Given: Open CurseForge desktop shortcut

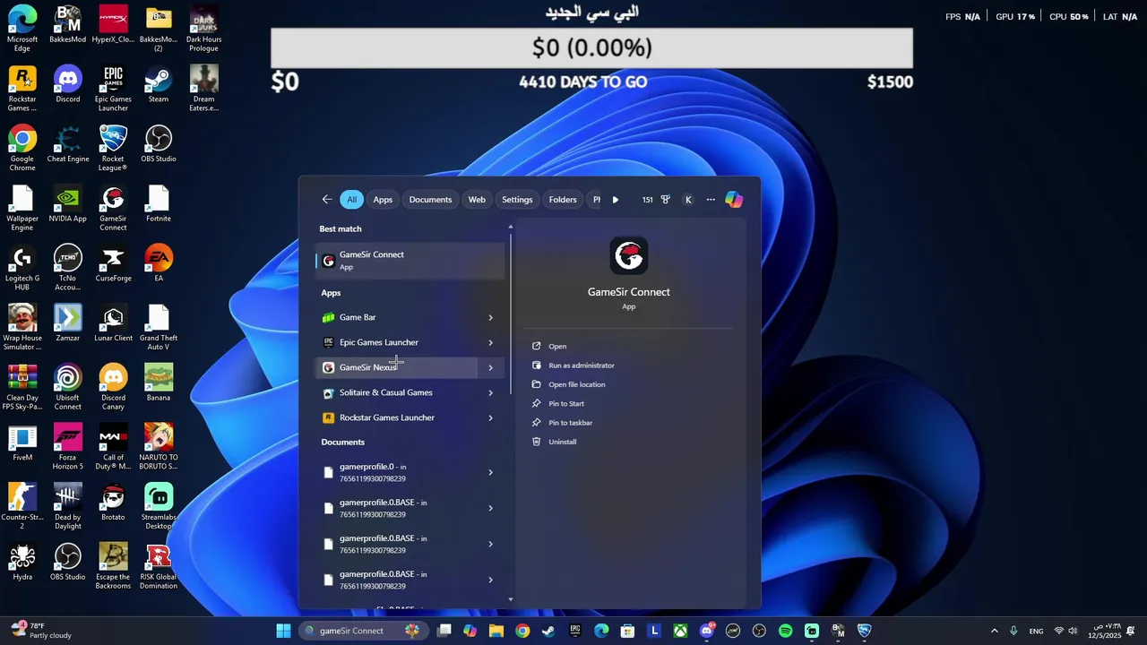Looking at the screenshot, I should (x=113, y=264).
